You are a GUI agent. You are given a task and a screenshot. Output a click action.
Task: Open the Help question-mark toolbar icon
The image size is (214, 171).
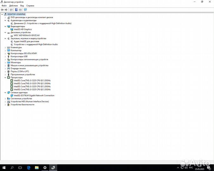coord(16,10)
